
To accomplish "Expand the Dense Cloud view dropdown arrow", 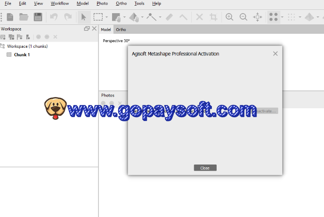I will click(x=300, y=17).
